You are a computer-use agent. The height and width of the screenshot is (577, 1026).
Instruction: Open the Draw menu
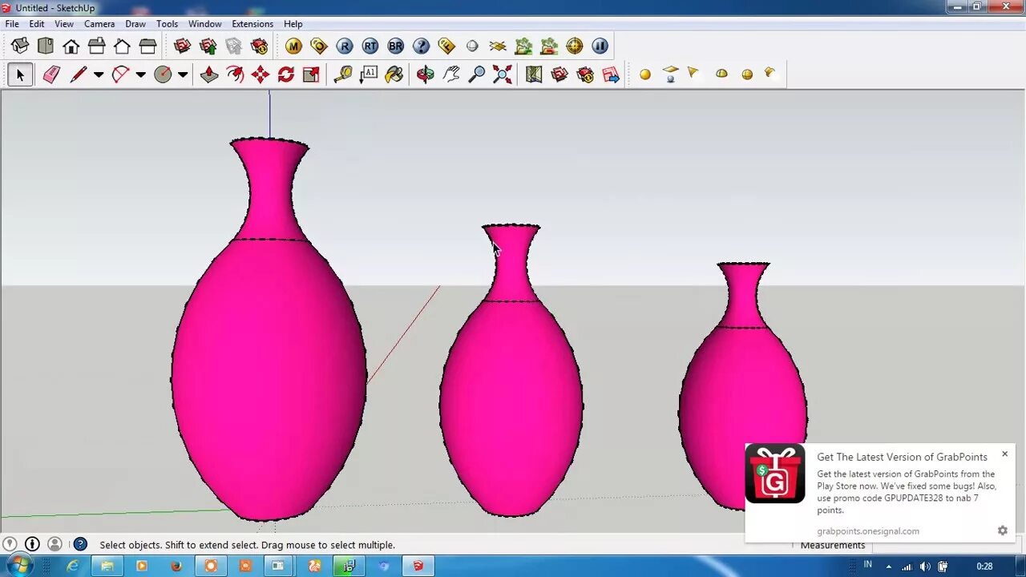pyautogui.click(x=135, y=24)
